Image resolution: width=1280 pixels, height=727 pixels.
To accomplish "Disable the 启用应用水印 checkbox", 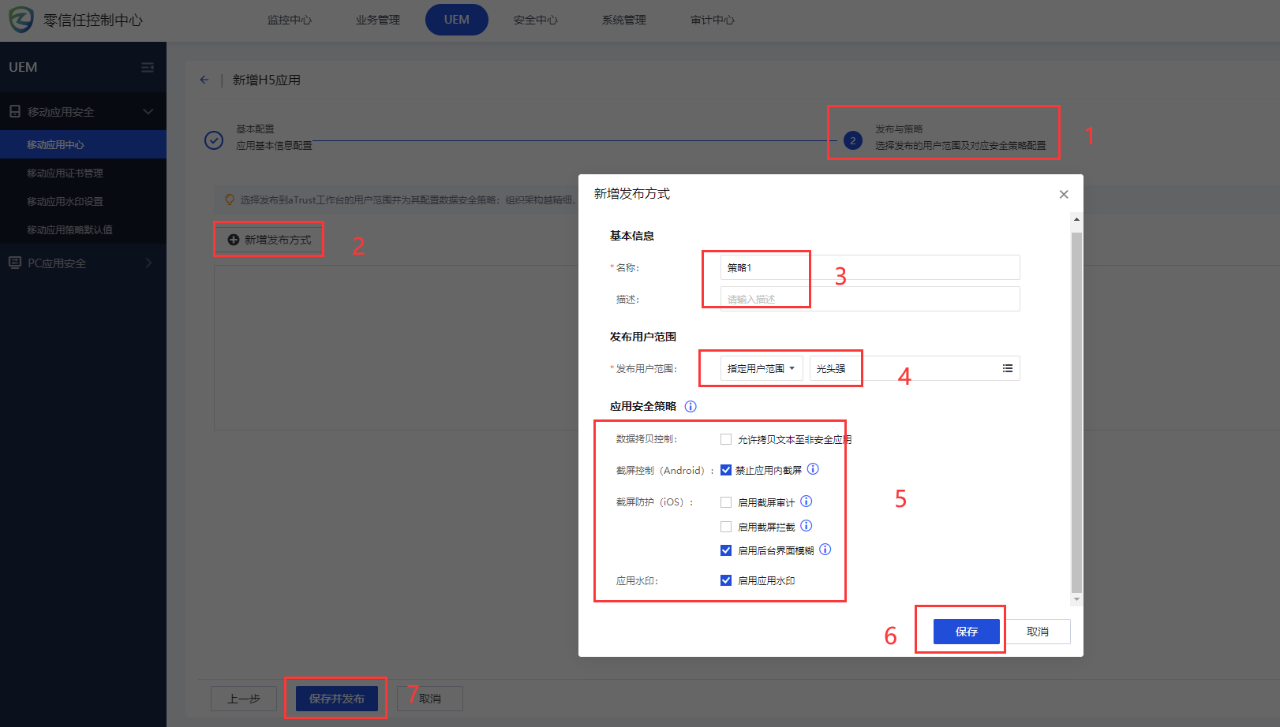I will coord(726,580).
